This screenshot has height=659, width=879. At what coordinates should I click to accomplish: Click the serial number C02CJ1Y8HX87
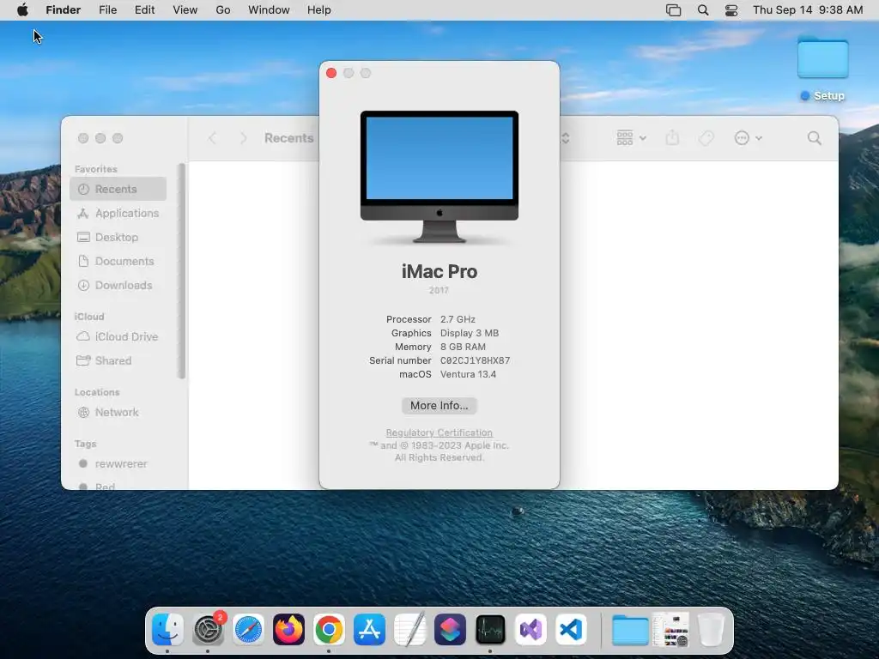[x=475, y=360]
